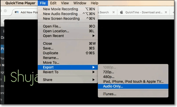This screenshot has height=107, width=177.
Task: Choose Rename… from File menu
Action: point(68,58)
